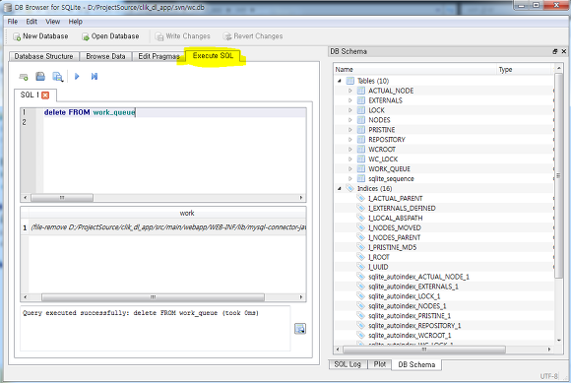
Task: Click the Execute current line icon
Action: [x=95, y=77]
